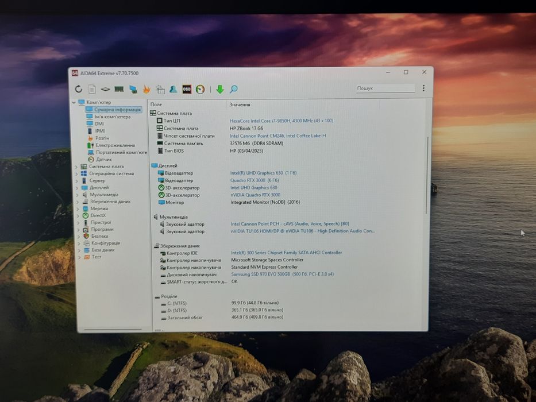Open nVIDIA Quadro RTX 3000 accelerator link
The height and width of the screenshot is (402, 536).
coord(255,195)
